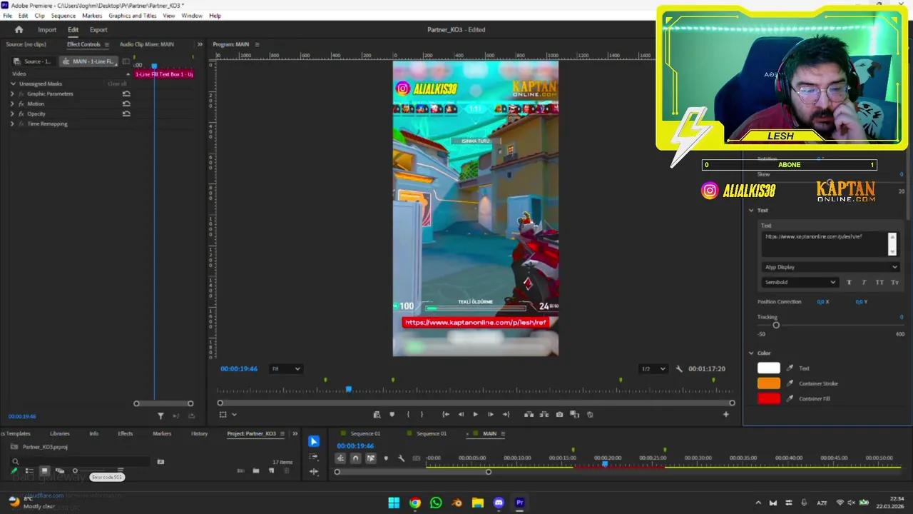Switch to the Export workspace tab

click(98, 29)
